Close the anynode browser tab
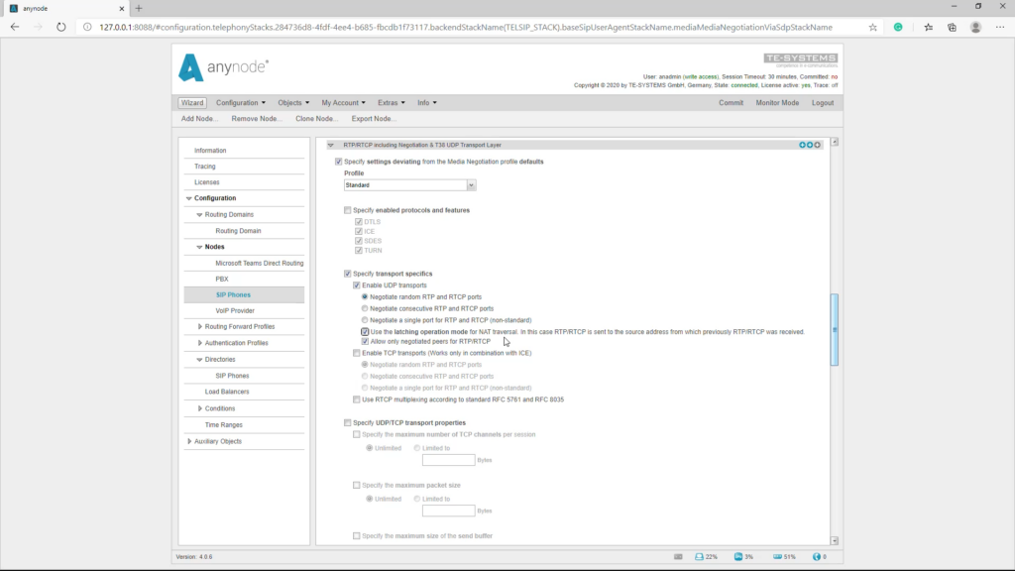 click(x=121, y=8)
